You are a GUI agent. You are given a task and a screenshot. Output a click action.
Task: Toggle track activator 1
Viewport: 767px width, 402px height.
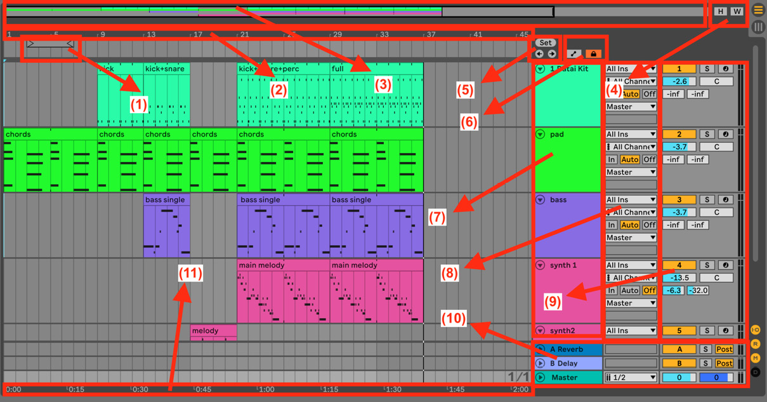tap(679, 69)
